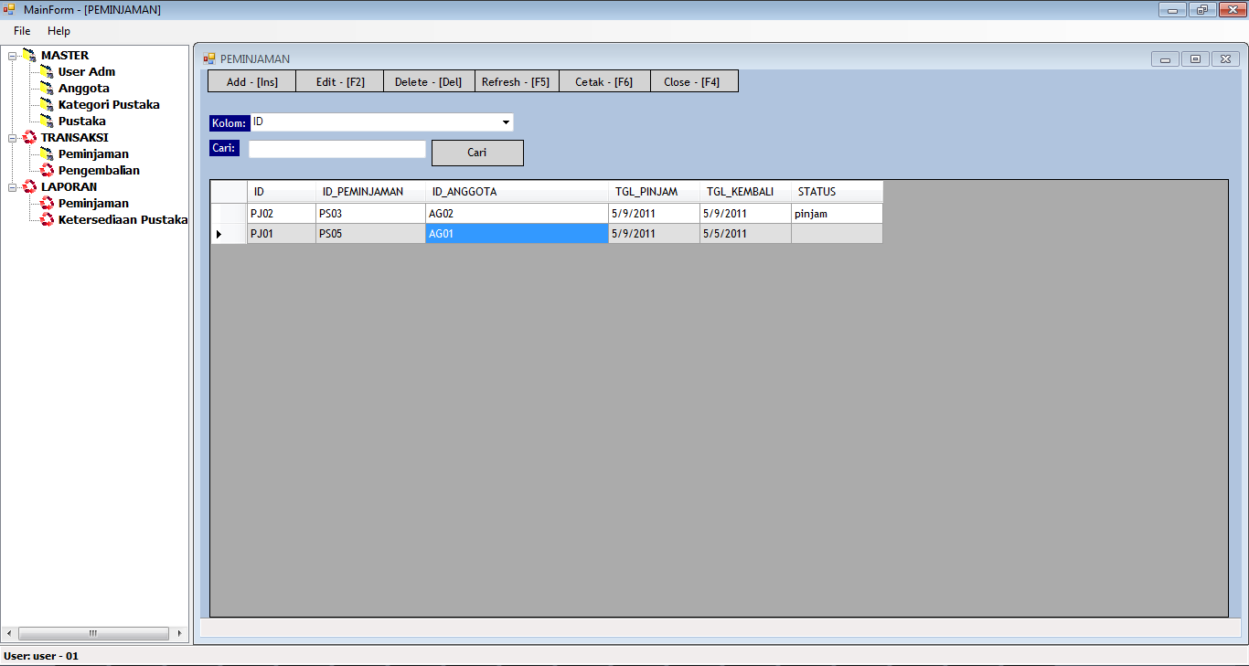This screenshot has height=666, width=1249.
Task: Click the User Adm tree icon
Action: pos(47,72)
